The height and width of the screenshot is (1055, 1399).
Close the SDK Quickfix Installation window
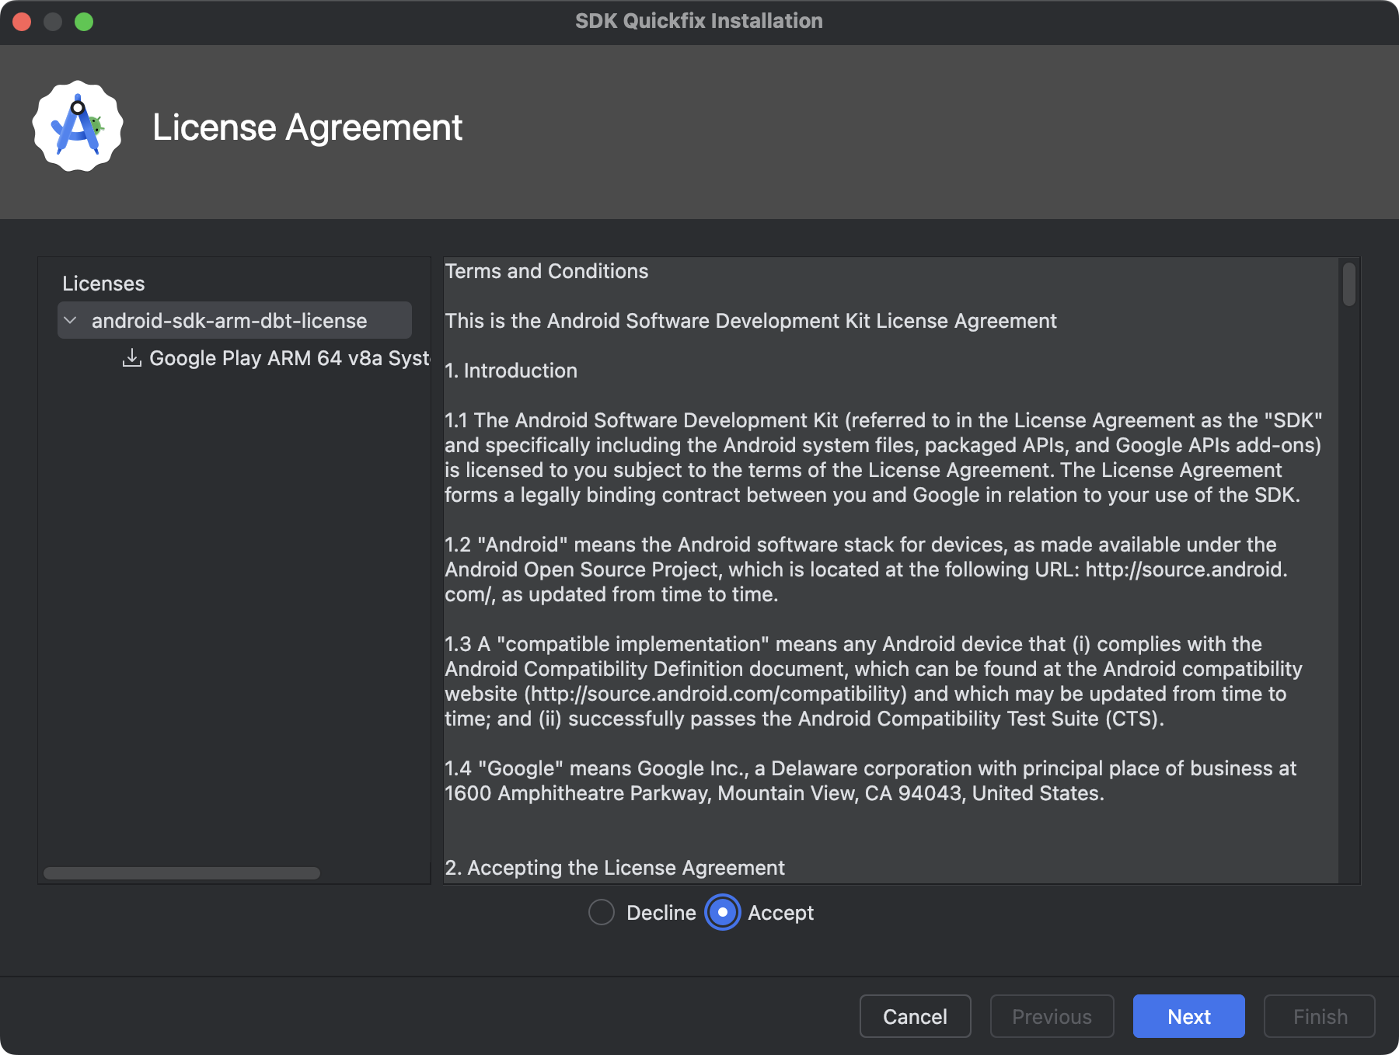(23, 21)
